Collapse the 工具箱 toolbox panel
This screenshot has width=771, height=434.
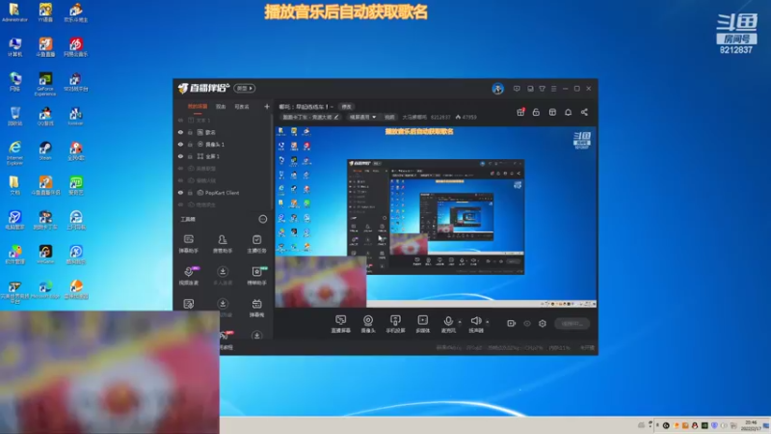pos(263,219)
